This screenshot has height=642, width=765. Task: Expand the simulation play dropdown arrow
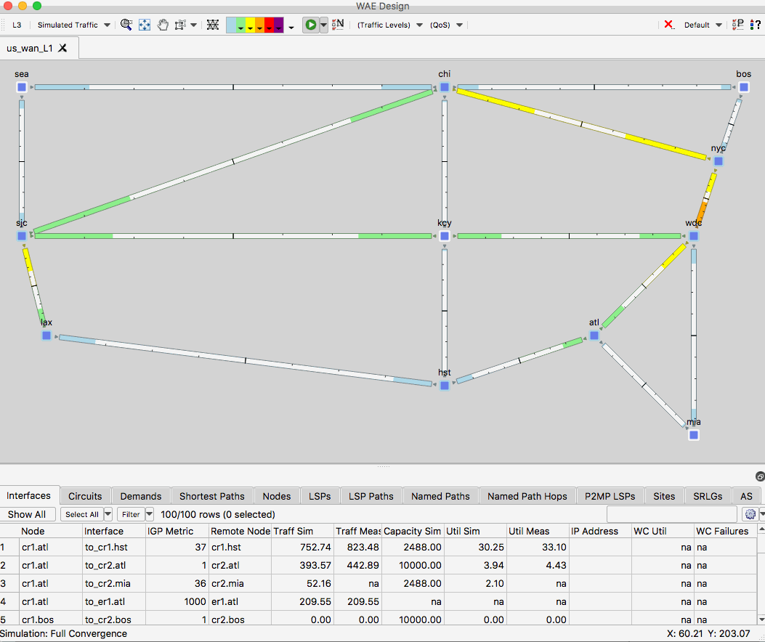[324, 25]
